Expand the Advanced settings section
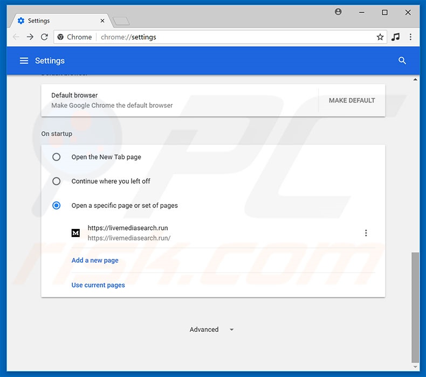The height and width of the screenshot is (377, 426). [x=211, y=330]
